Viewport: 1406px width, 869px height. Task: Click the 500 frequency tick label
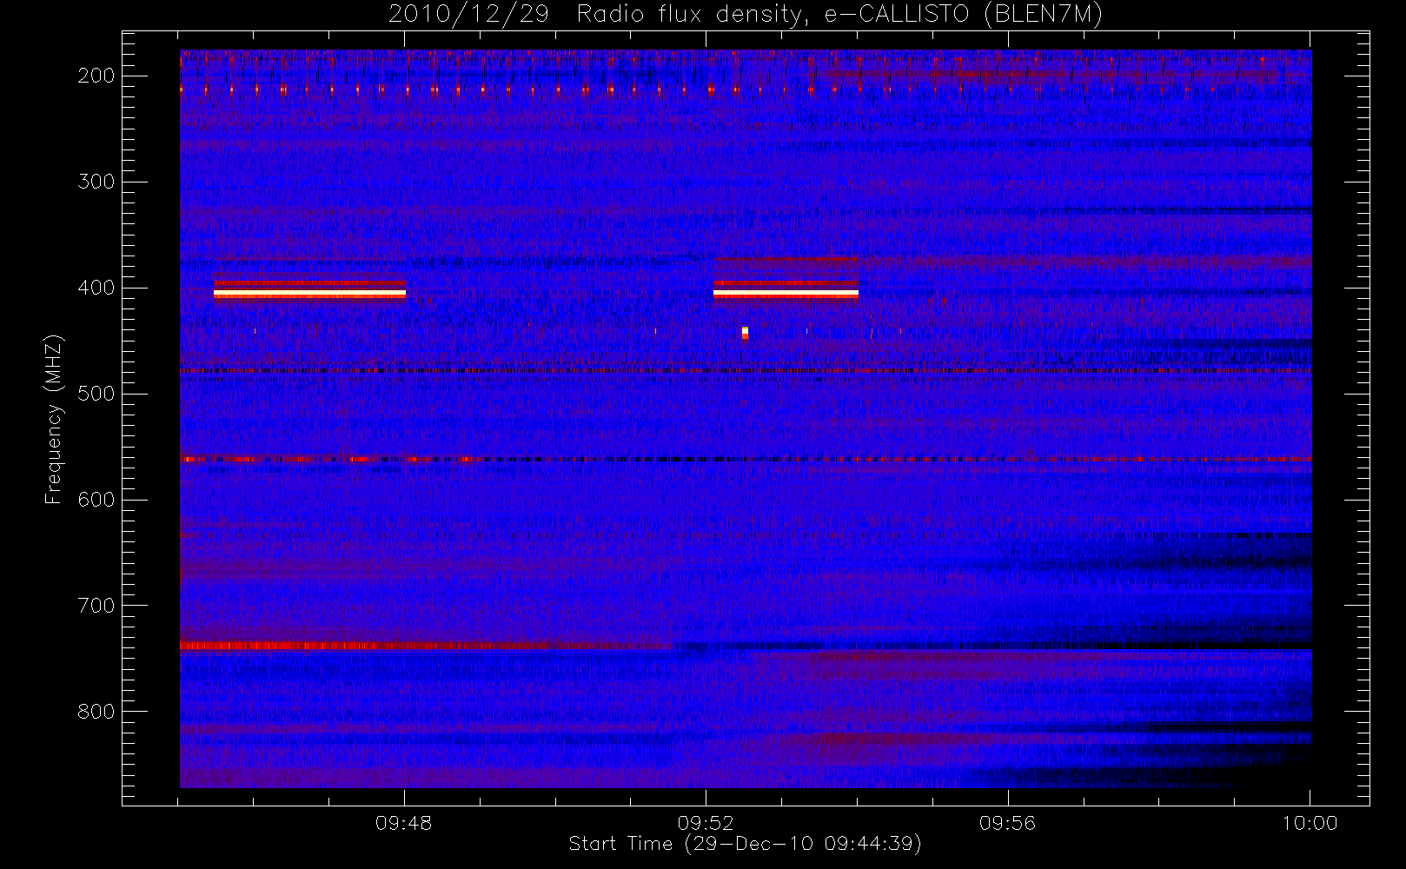tap(96, 394)
